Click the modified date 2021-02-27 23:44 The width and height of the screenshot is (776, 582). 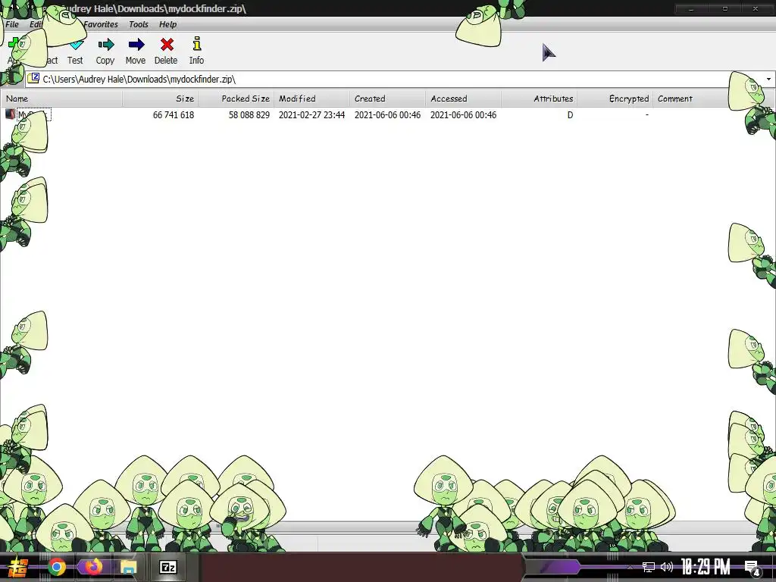(311, 115)
